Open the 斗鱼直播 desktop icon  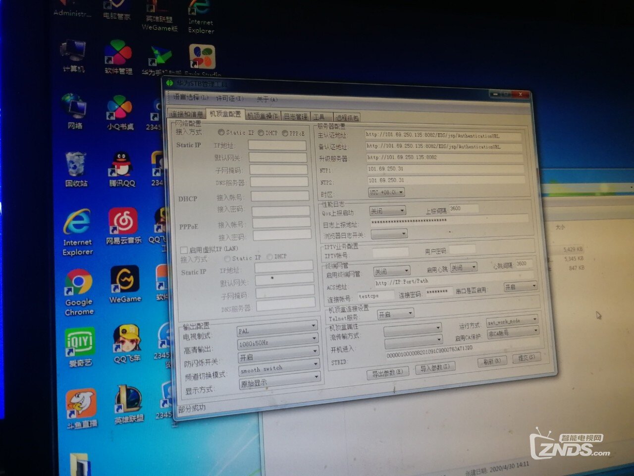81,404
